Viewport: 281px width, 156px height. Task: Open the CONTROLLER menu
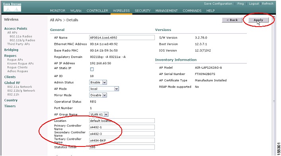click(97, 11)
